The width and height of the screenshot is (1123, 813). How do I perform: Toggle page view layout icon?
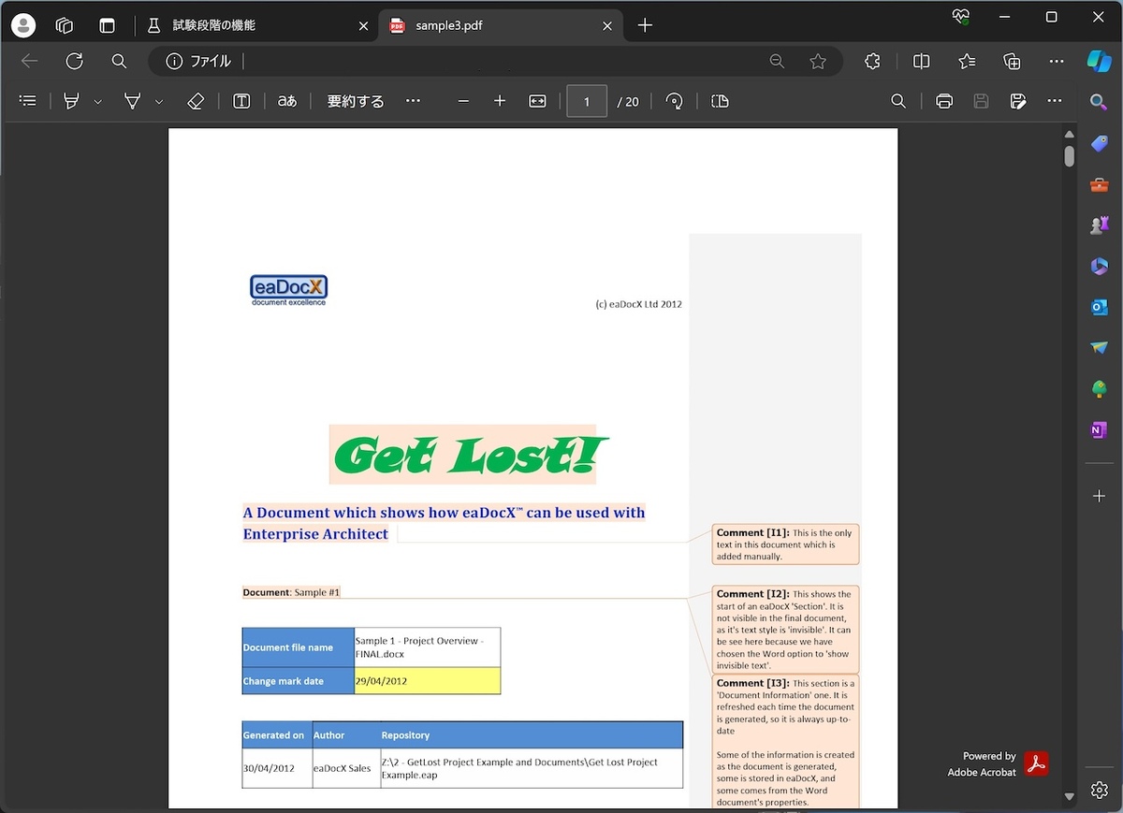click(720, 101)
